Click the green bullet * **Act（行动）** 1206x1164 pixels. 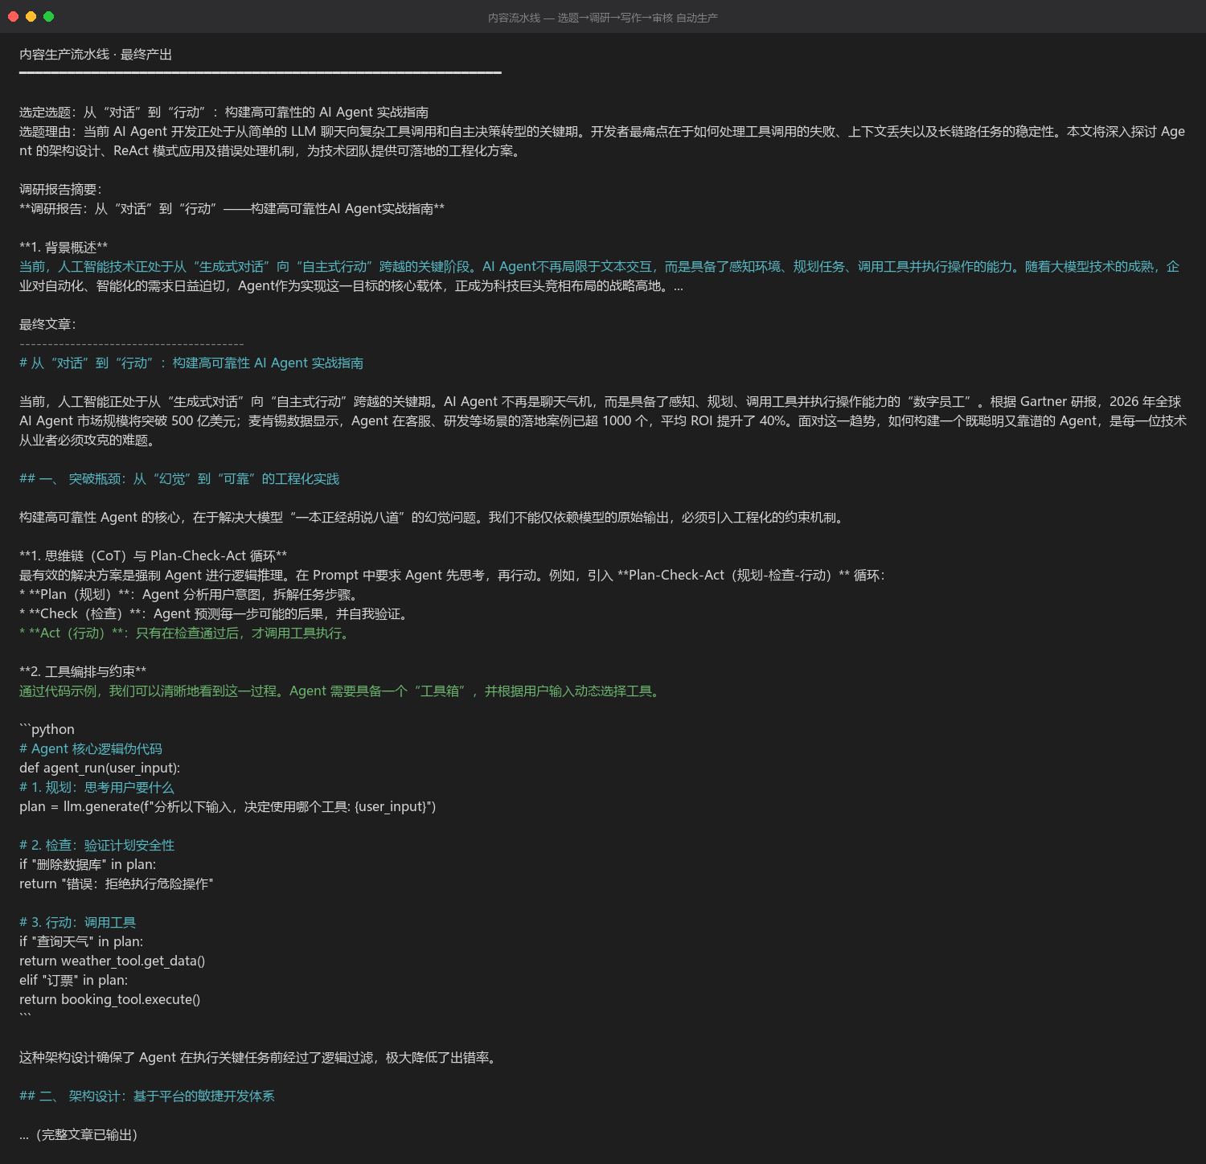(186, 633)
